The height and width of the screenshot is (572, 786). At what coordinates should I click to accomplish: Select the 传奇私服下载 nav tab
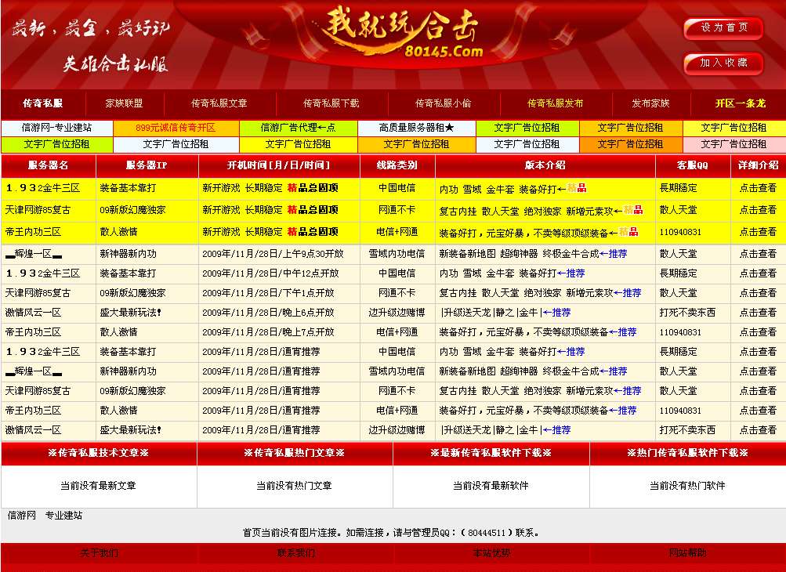(x=332, y=103)
